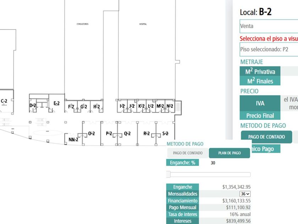Click the HOSPITAL area on the plan

click(x=143, y=24)
